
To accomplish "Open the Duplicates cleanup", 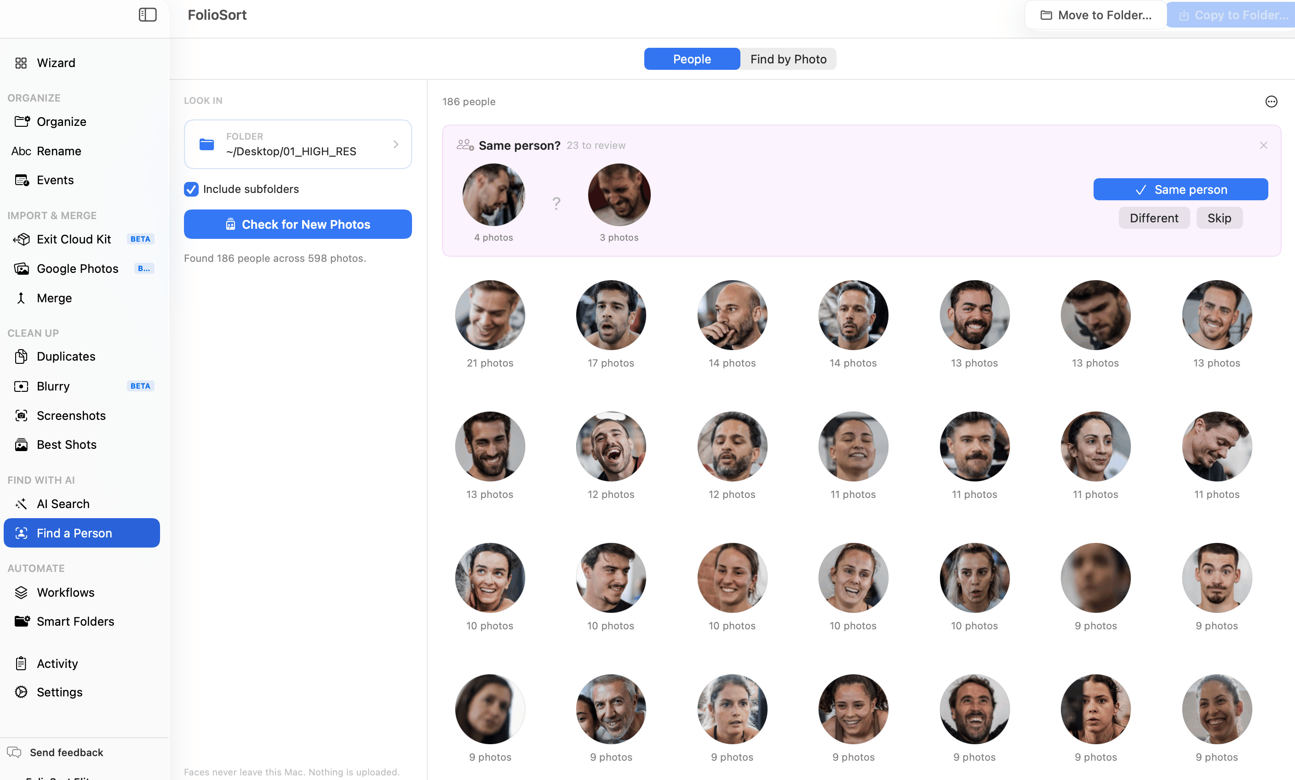I will (x=81, y=356).
